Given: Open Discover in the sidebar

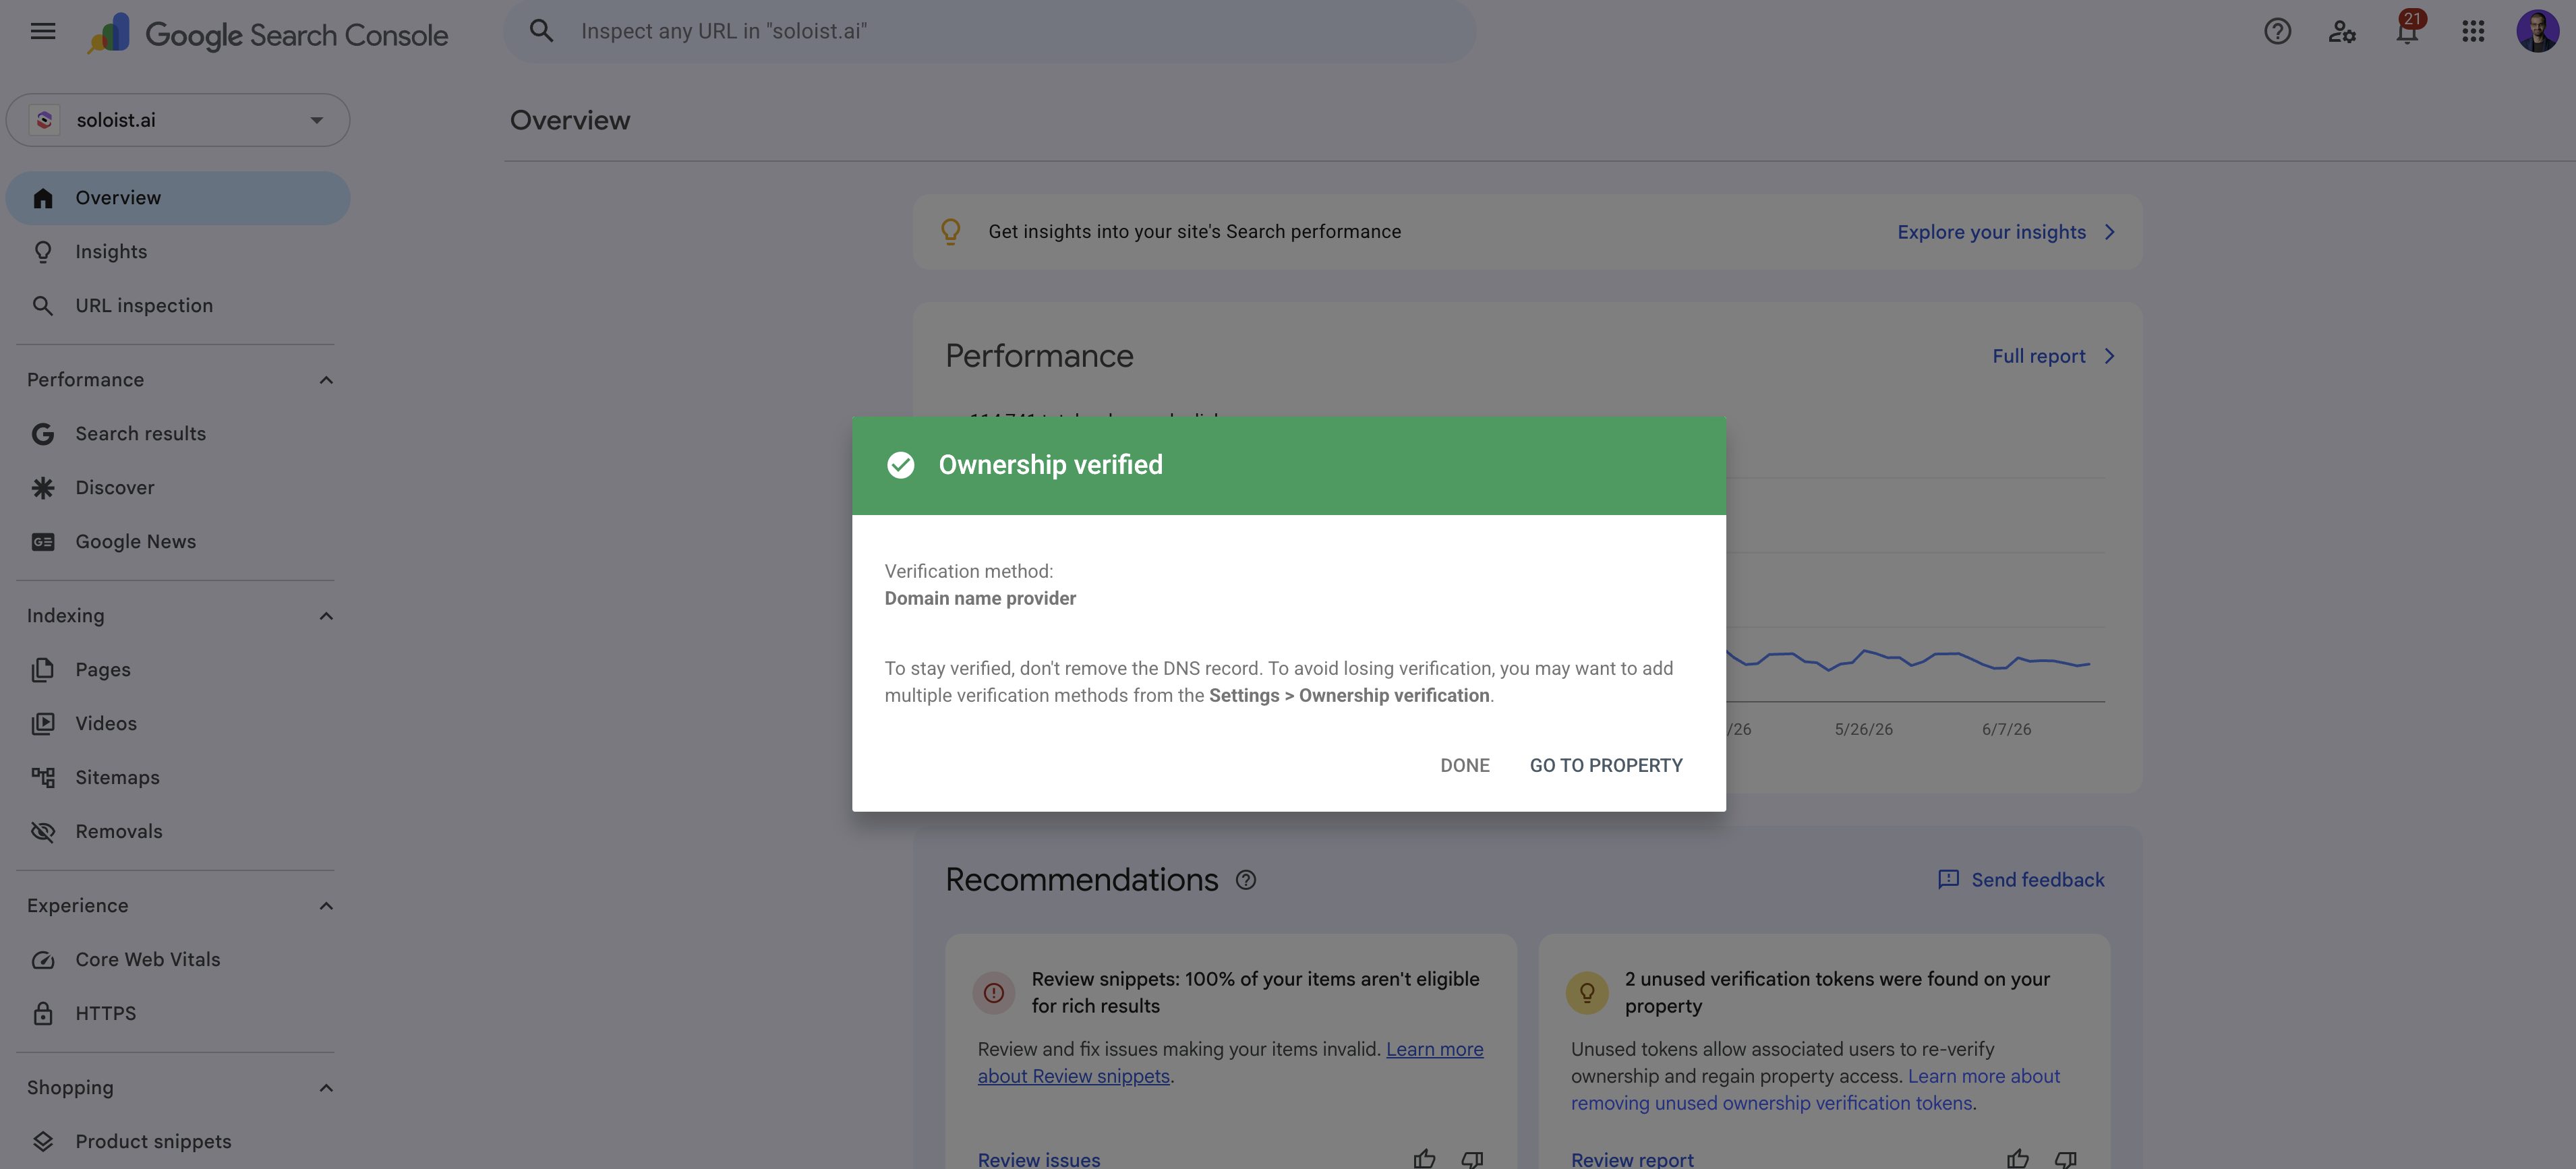Looking at the screenshot, I should pyautogui.click(x=178, y=488).
